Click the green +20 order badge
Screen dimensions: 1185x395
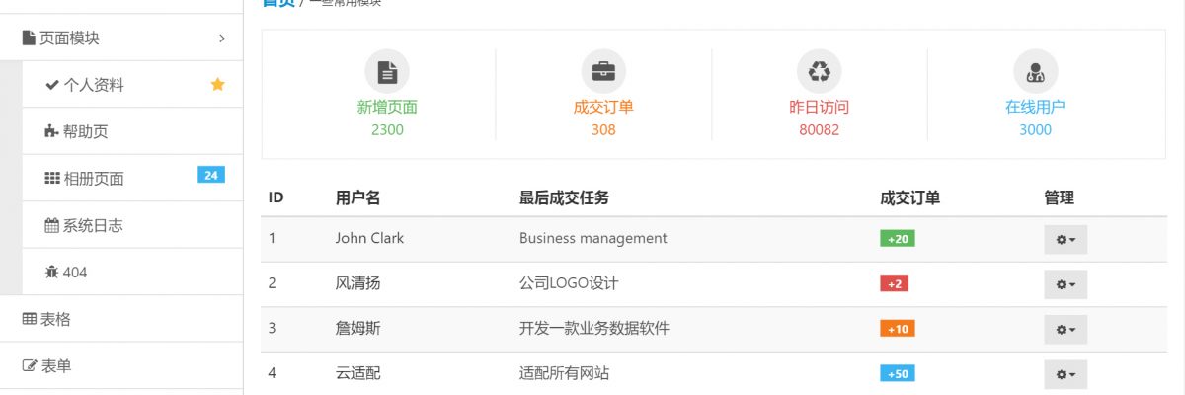pos(898,238)
